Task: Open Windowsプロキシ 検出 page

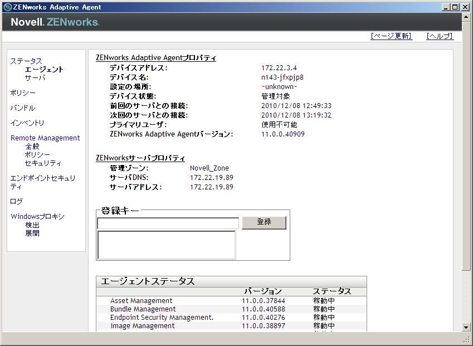Action: [32, 225]
